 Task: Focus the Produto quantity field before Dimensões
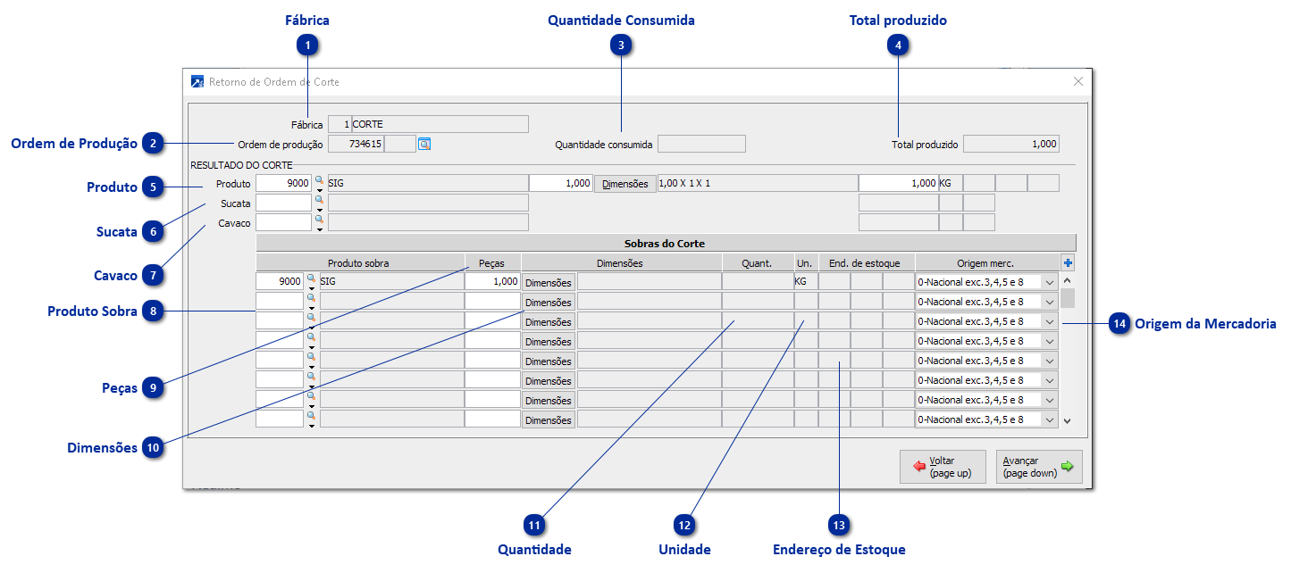click(x=561, y=183)
